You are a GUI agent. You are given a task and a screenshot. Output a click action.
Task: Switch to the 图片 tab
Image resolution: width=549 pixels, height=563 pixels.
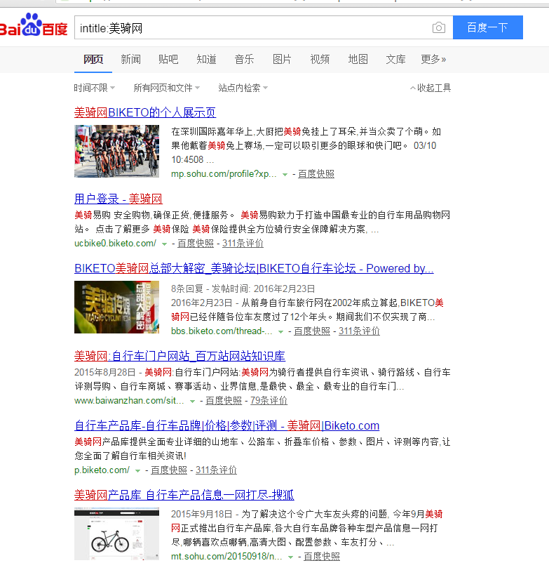pyautogui.click(x=282, y=60)
